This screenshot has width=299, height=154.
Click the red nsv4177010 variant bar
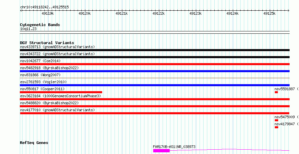point(155,113)
